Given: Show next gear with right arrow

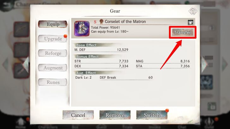Looking at the screenshot, I should point(204,64).
